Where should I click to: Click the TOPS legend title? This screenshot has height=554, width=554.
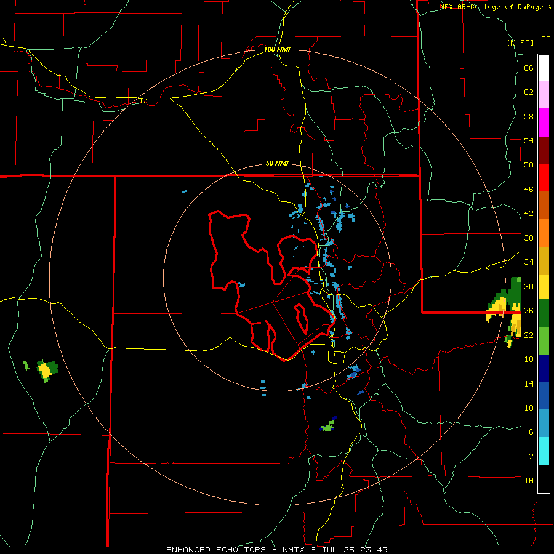click(541, 36)
